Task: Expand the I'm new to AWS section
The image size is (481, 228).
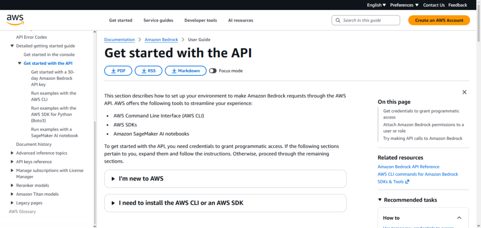Action: [x=225, y=179]
